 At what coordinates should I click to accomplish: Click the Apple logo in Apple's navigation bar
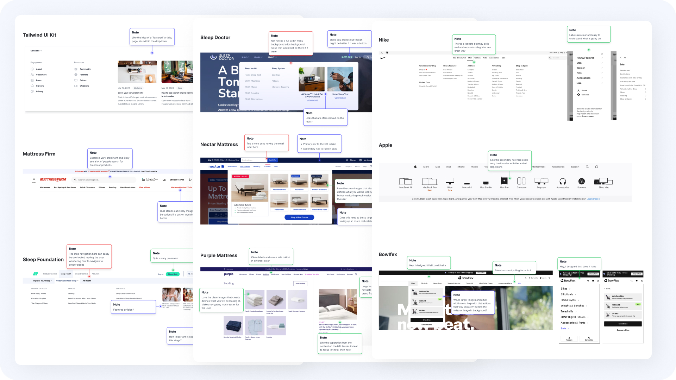click(x=415, y=167)
